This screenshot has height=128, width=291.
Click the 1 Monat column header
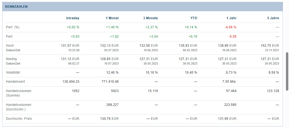click(112, 18)
